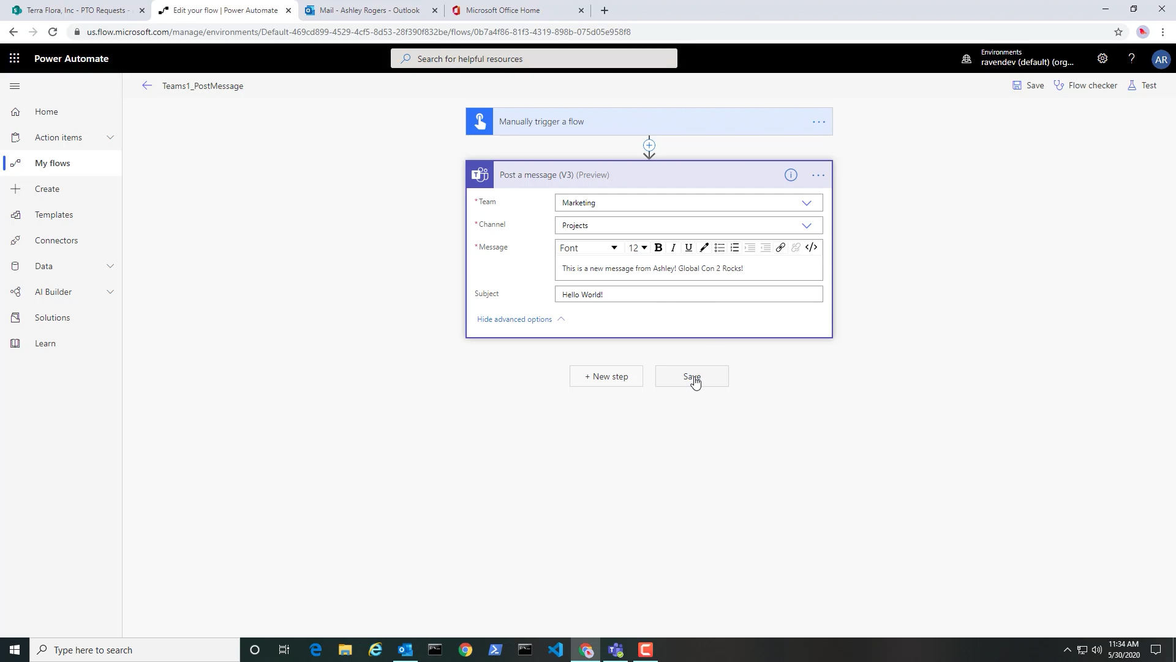Focus the Search for helpful resources box
1176x662 pixels.
coord(534,59)
